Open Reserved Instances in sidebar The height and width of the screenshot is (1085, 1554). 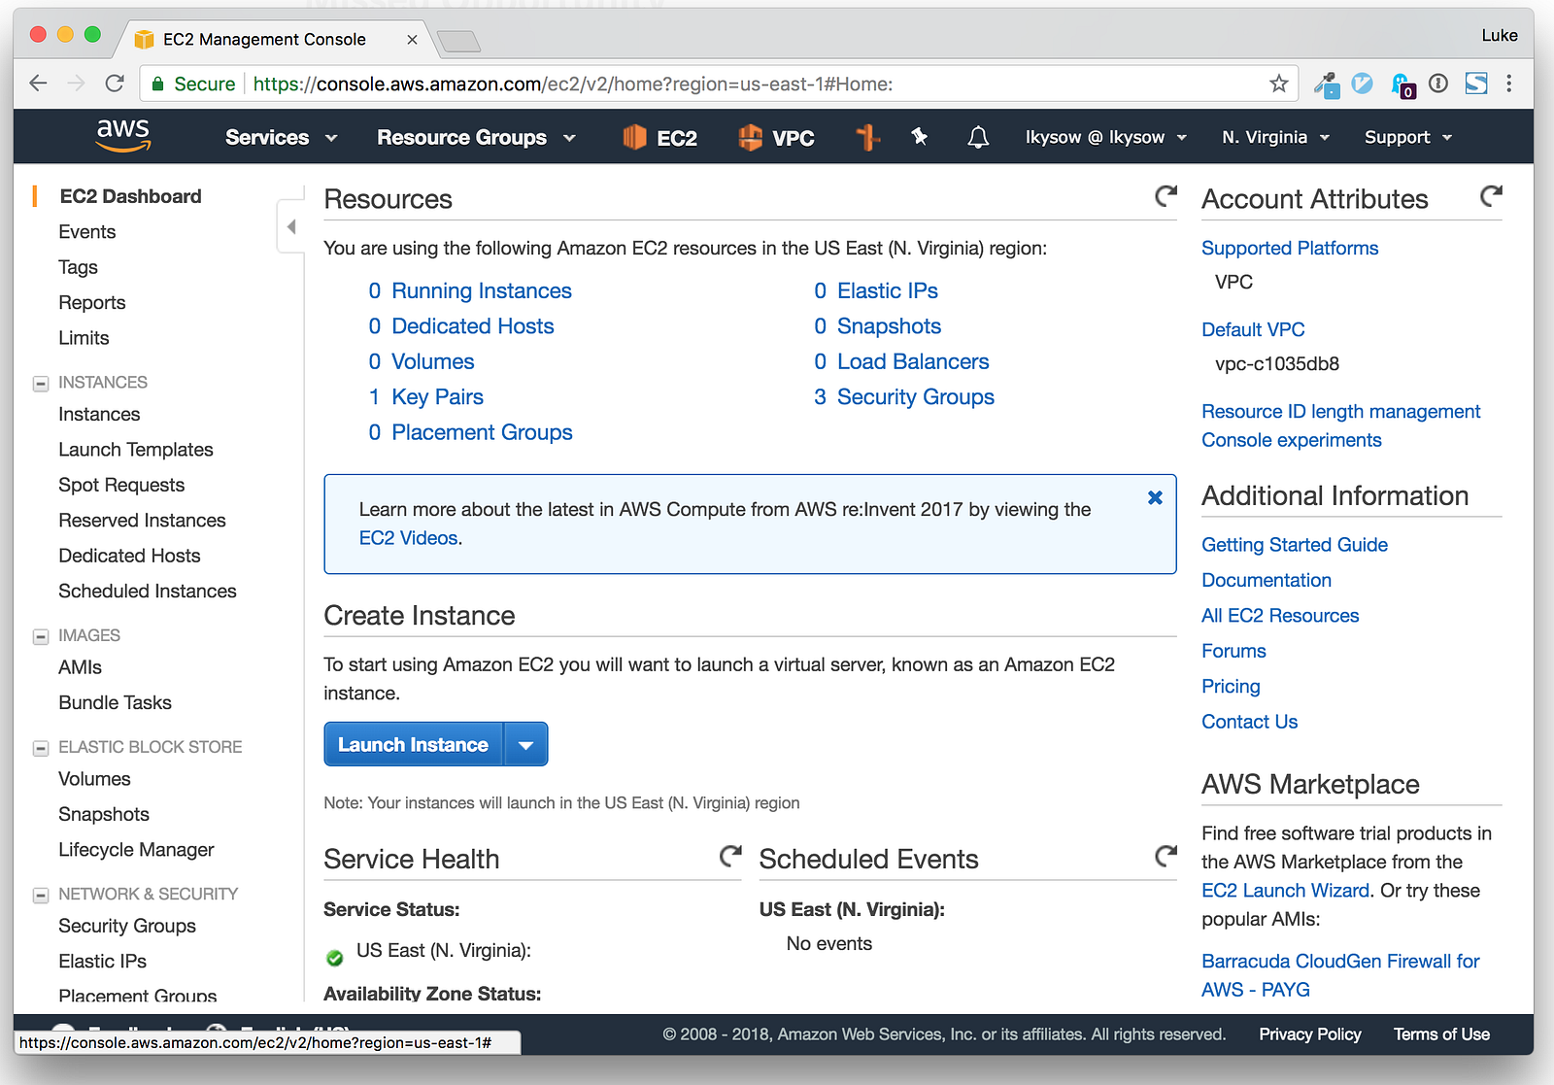(x=142, y=520)
